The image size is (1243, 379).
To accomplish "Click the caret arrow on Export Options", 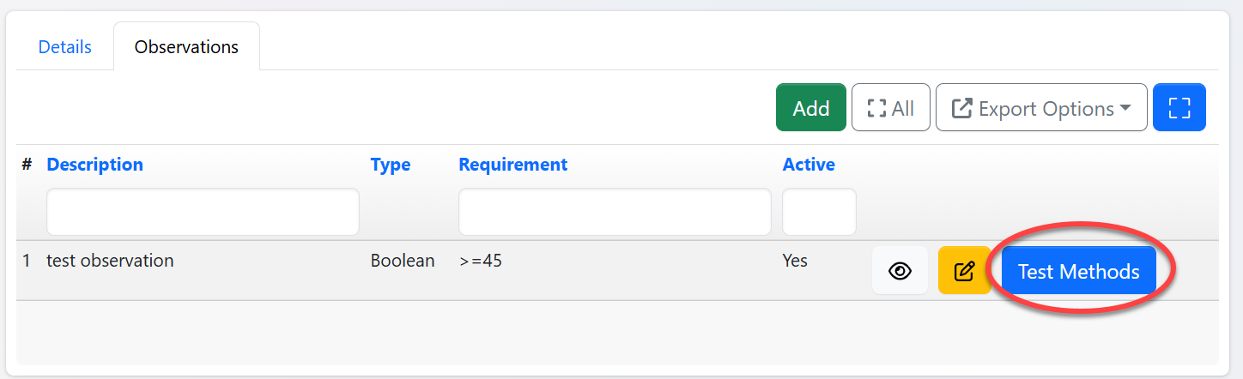I will [1125, 108].
